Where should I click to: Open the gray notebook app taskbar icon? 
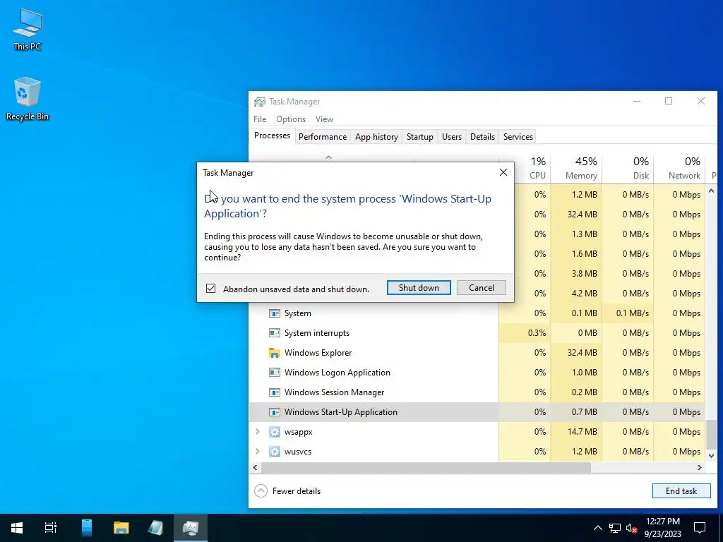pos(155,527)
